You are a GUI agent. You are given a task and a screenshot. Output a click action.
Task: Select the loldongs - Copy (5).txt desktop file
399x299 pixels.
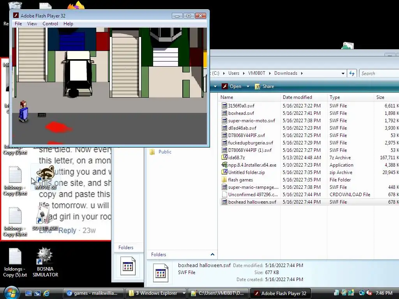pyautogui.click(x=15, y=262)
